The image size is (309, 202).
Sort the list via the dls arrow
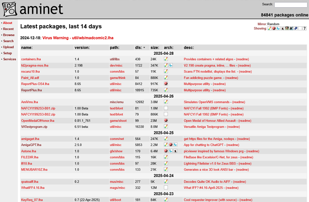coord(144,48)
